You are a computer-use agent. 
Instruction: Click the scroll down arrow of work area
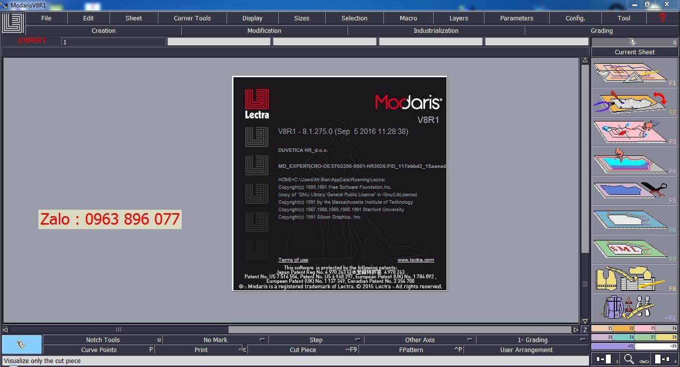click(x=585, y=321)
